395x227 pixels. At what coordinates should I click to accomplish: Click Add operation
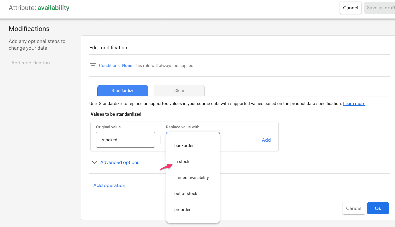point(109,185)
